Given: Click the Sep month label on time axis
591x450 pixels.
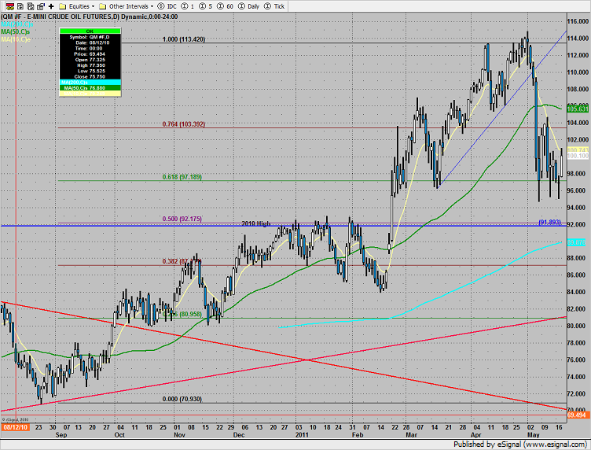Looking at the screenshot, I should [x=61, y=435].
